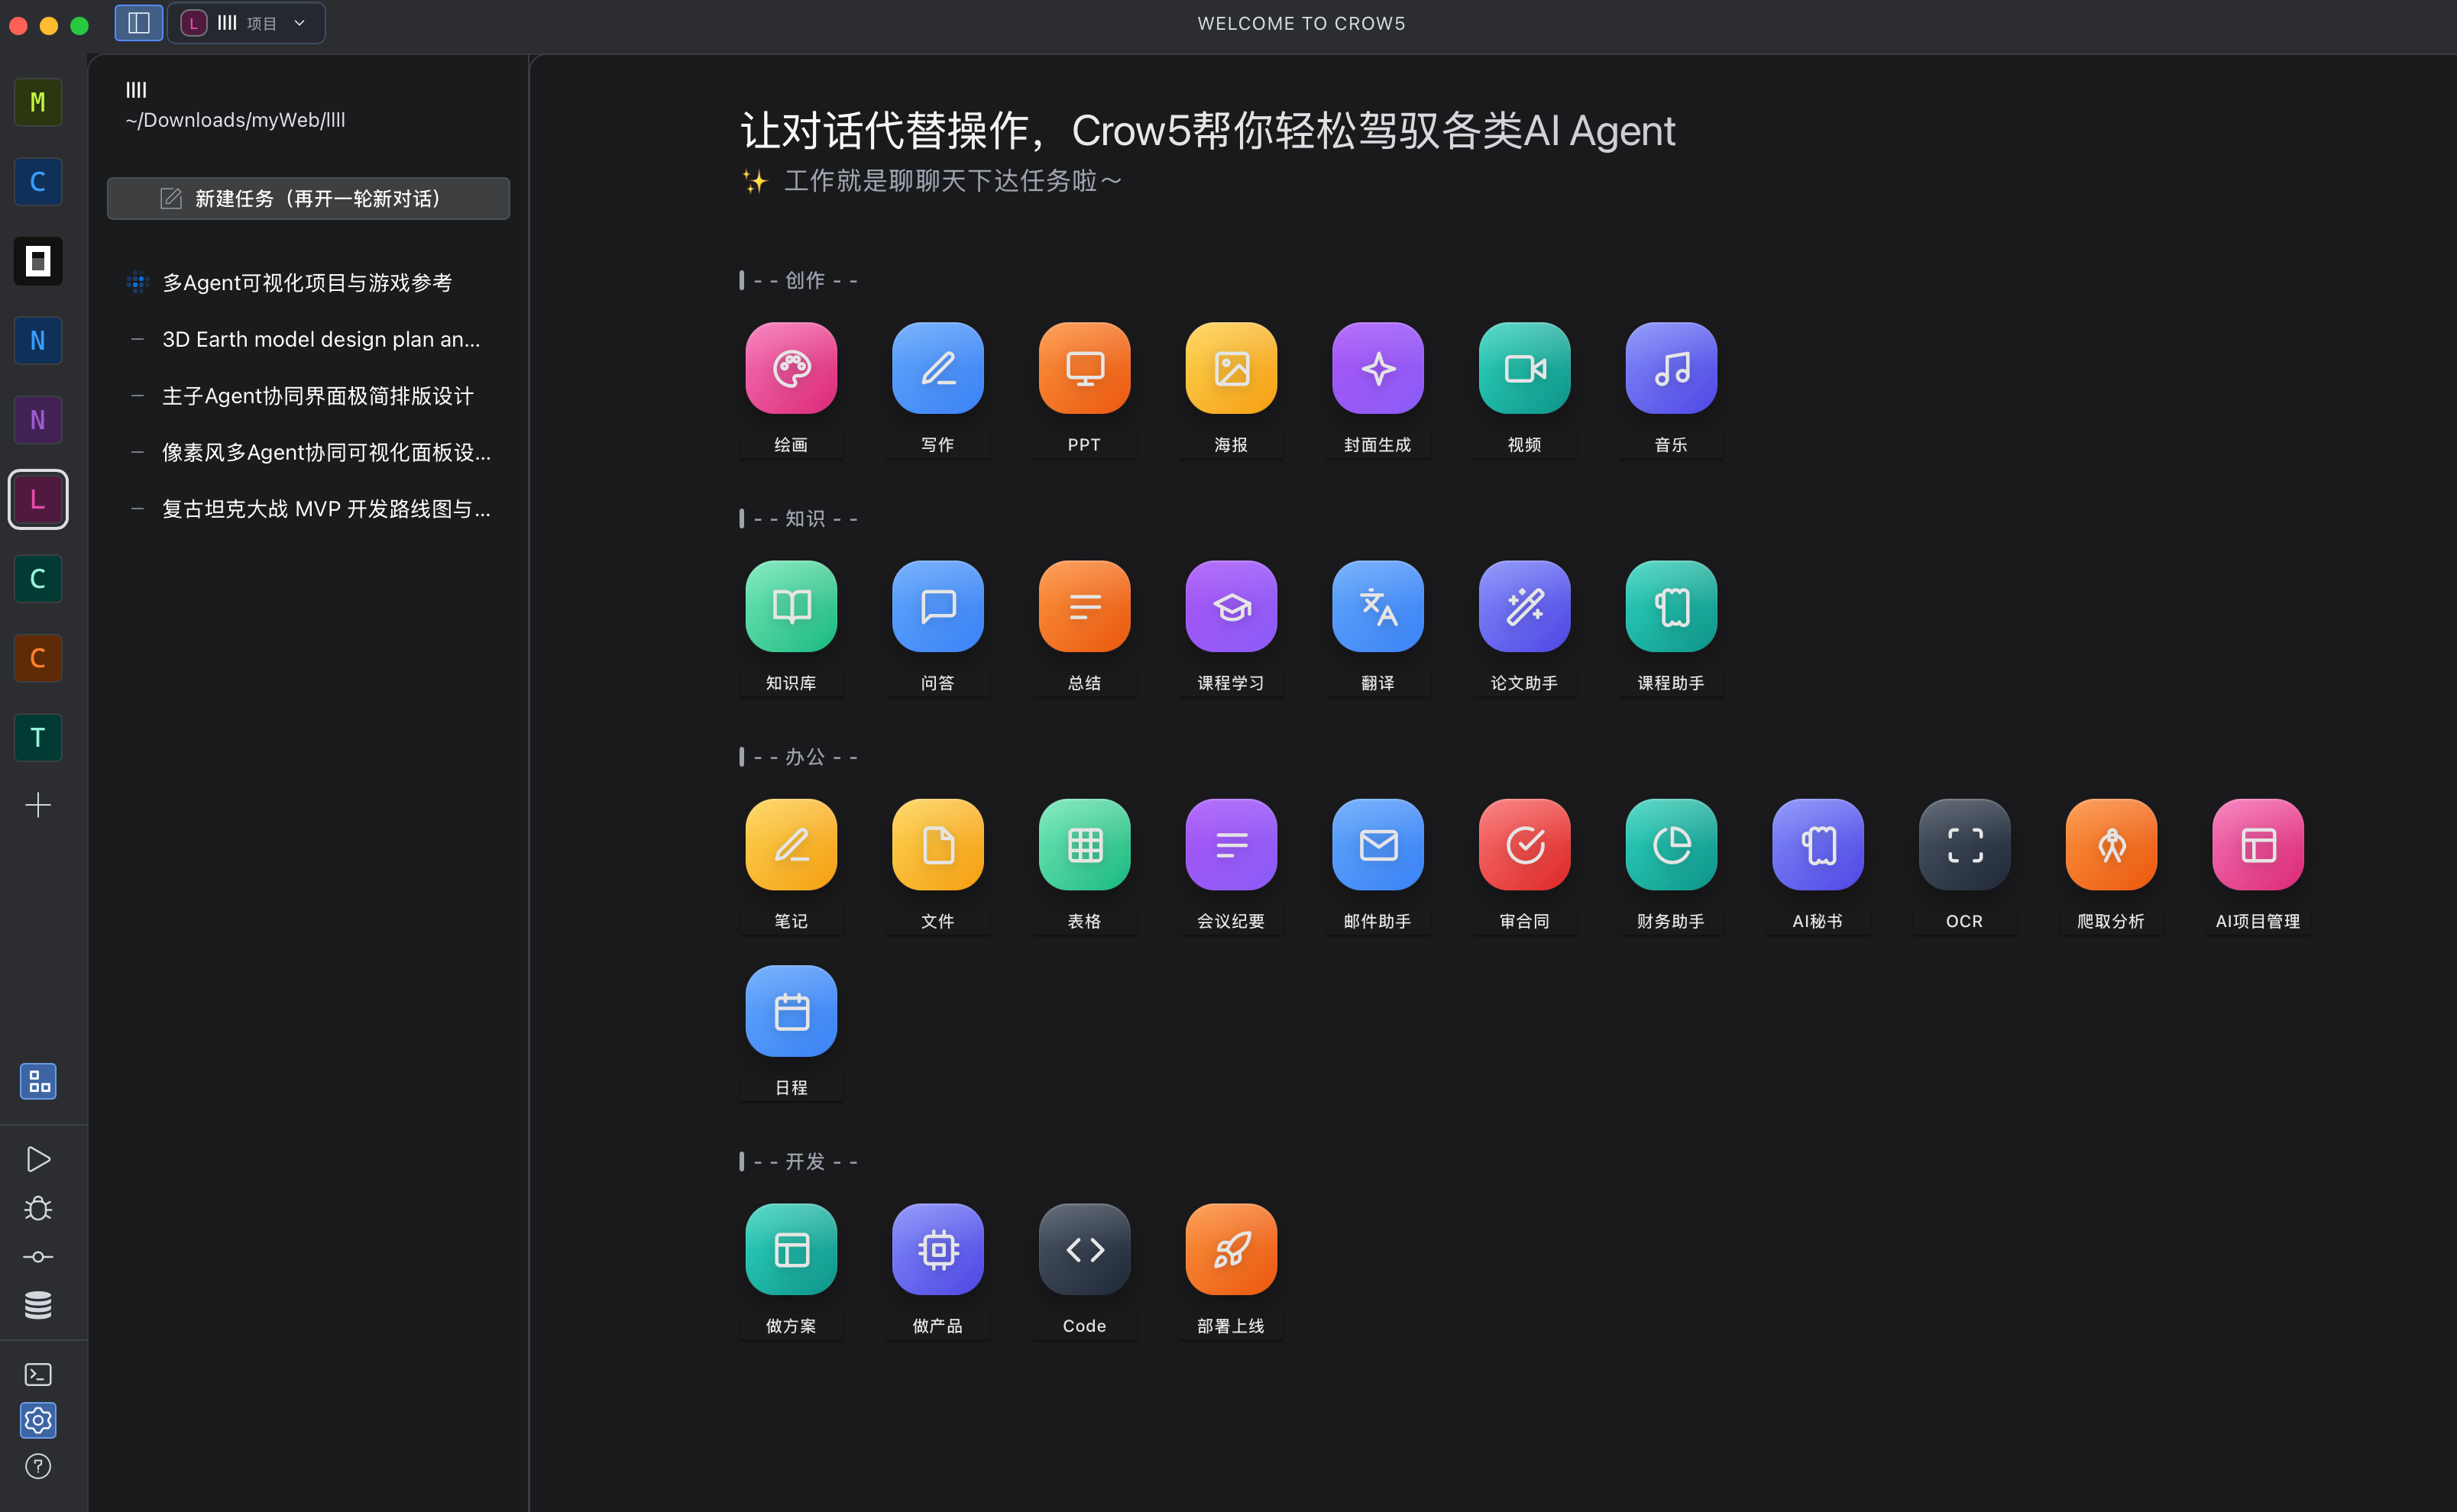Add a new project with plus icon
The width and height of the screenshot is (2457, 1512).
pyautogui.click(x=38, y=805)
